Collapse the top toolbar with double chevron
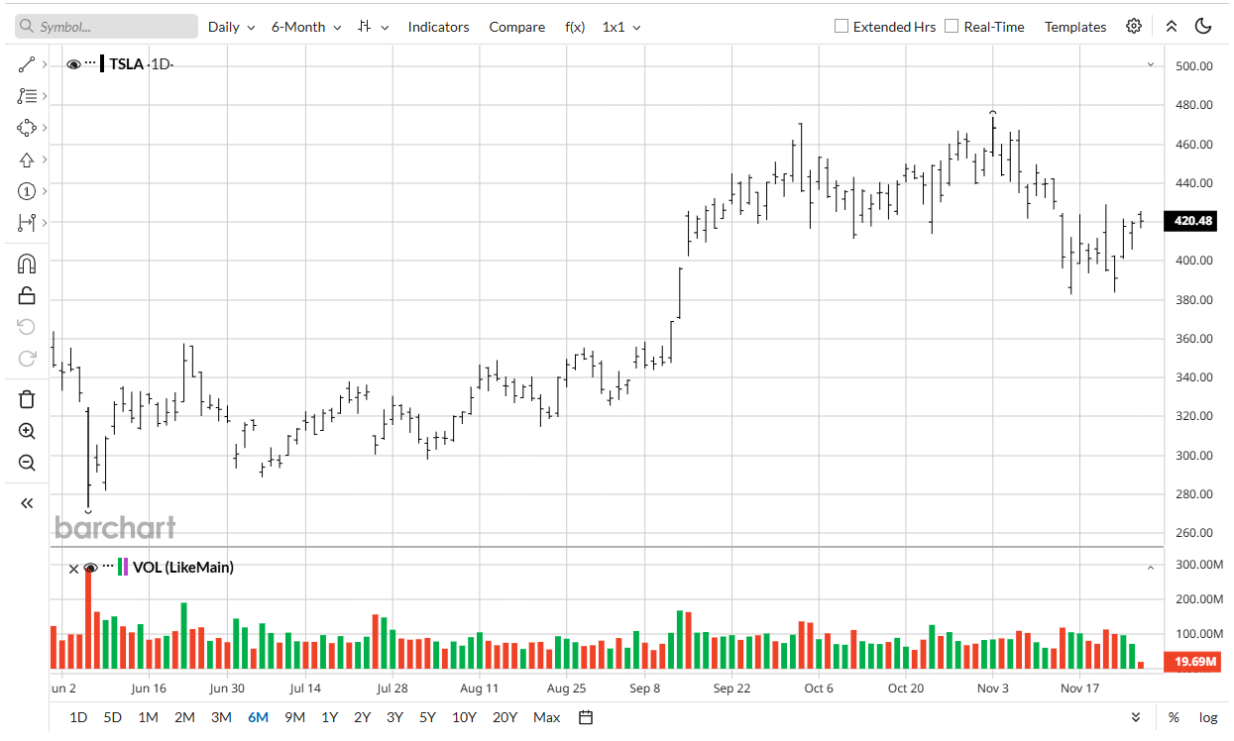The width and height of the screenshot is (1234, 741). [1172, 27]
